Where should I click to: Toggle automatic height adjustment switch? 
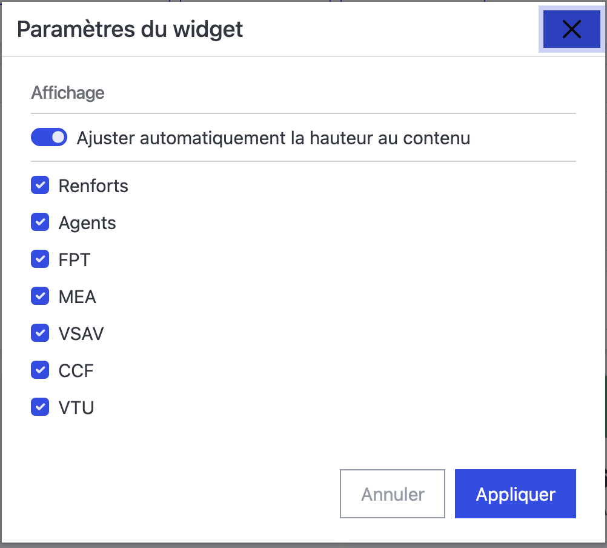(x=49, y=138)
